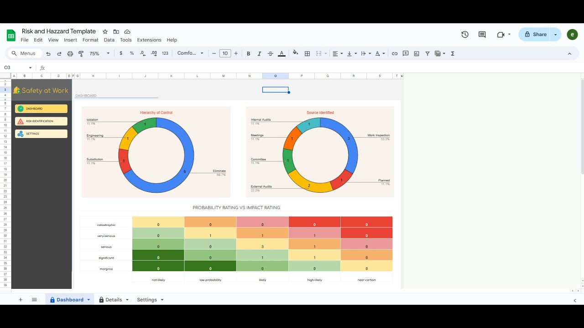Viewport: 584px width, 328px height.
Task: Open the vertical align dropdown
Action: pyautogui.click(x=351, y=53)
